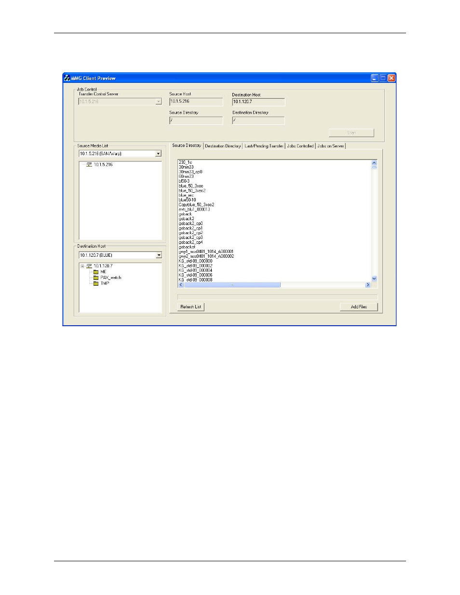Click the TMP folder icon
Viewport: 460px width, 595px height.
[x=96, y=283]
